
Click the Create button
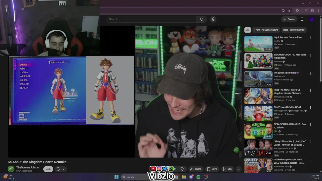tap(289, 19)
